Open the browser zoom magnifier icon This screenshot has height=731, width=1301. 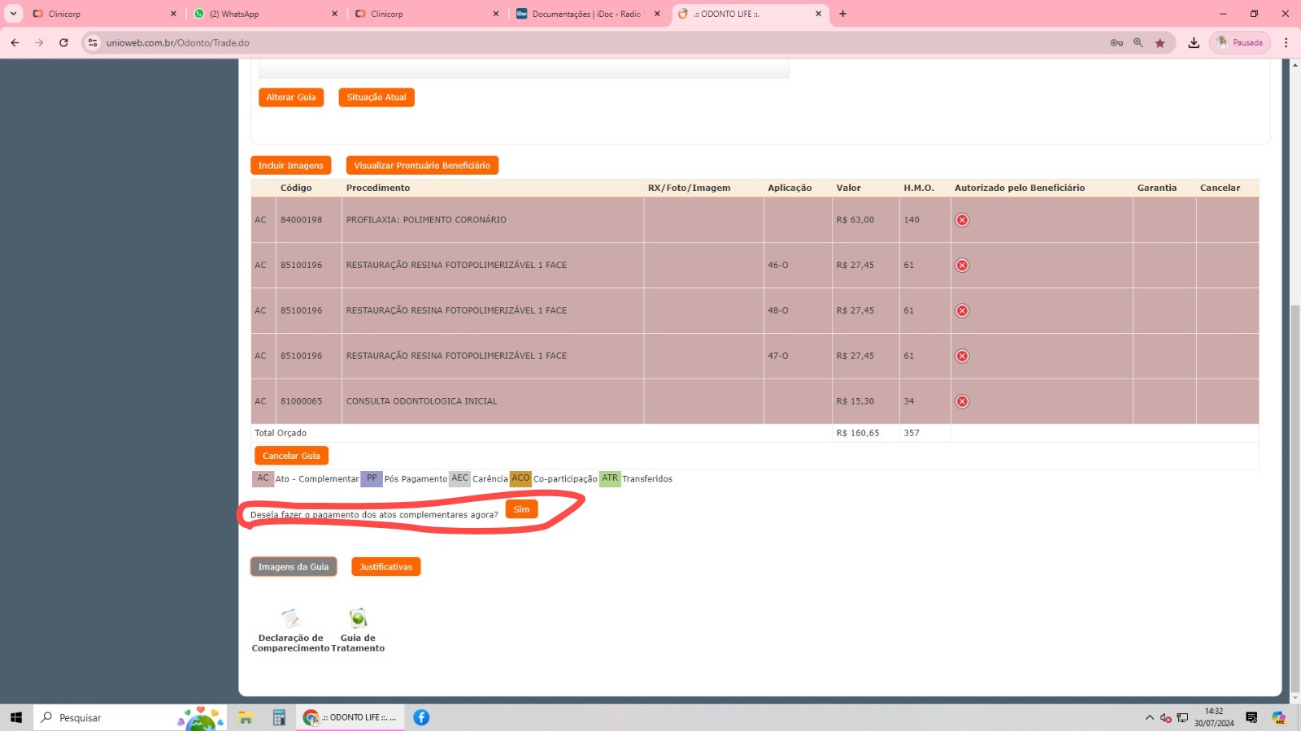click(1138, 42)
